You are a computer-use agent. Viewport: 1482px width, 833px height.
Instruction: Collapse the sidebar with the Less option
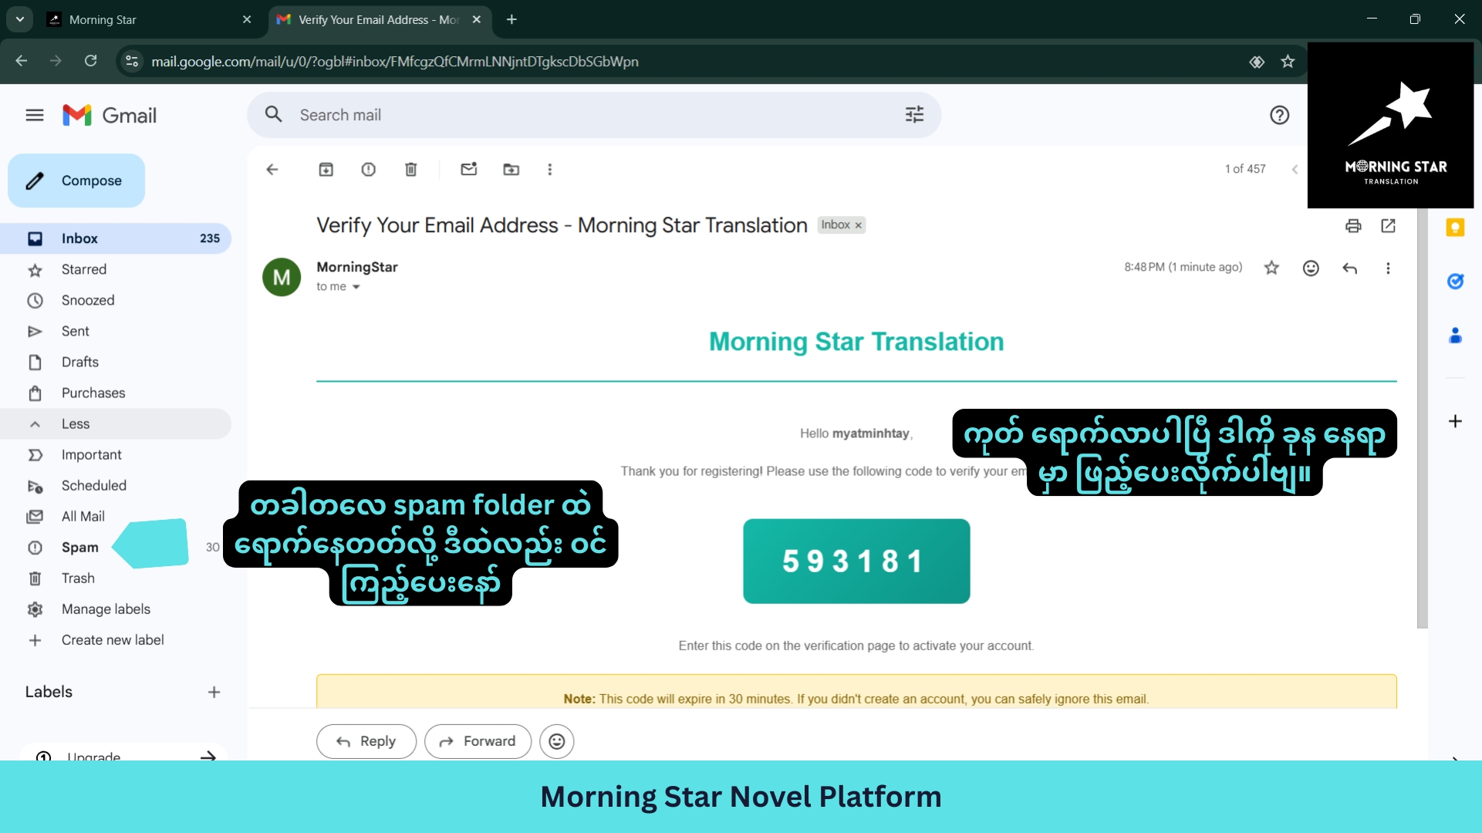(x=76, y=424)
